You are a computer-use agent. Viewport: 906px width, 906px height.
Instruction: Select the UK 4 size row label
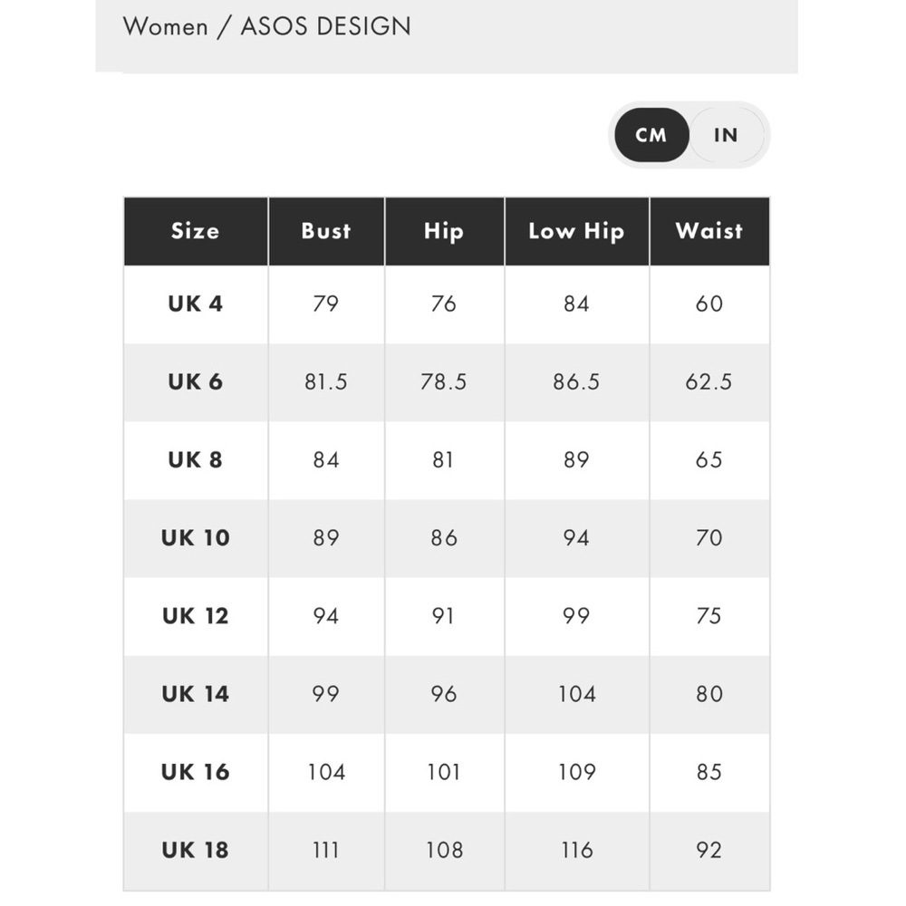pyautogui.click(x=196, y=304)
